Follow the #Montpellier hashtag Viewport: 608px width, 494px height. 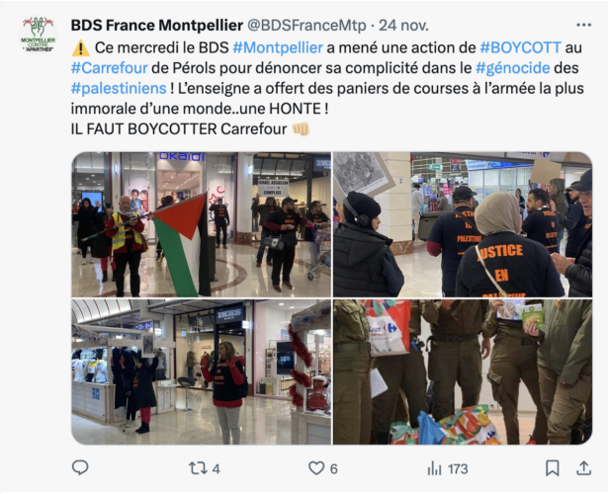point(278,47)
